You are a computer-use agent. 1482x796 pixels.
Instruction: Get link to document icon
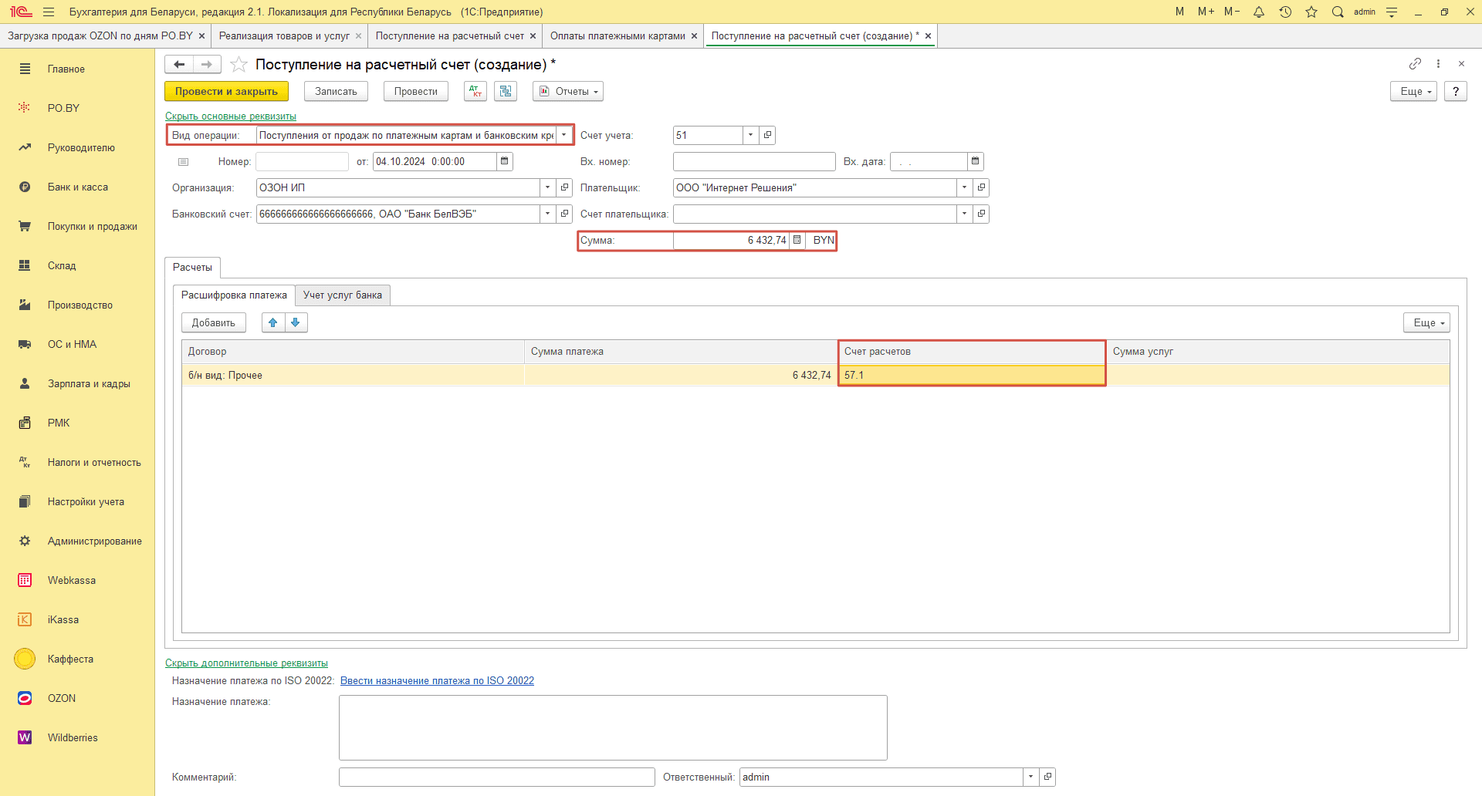[1415, 63]
